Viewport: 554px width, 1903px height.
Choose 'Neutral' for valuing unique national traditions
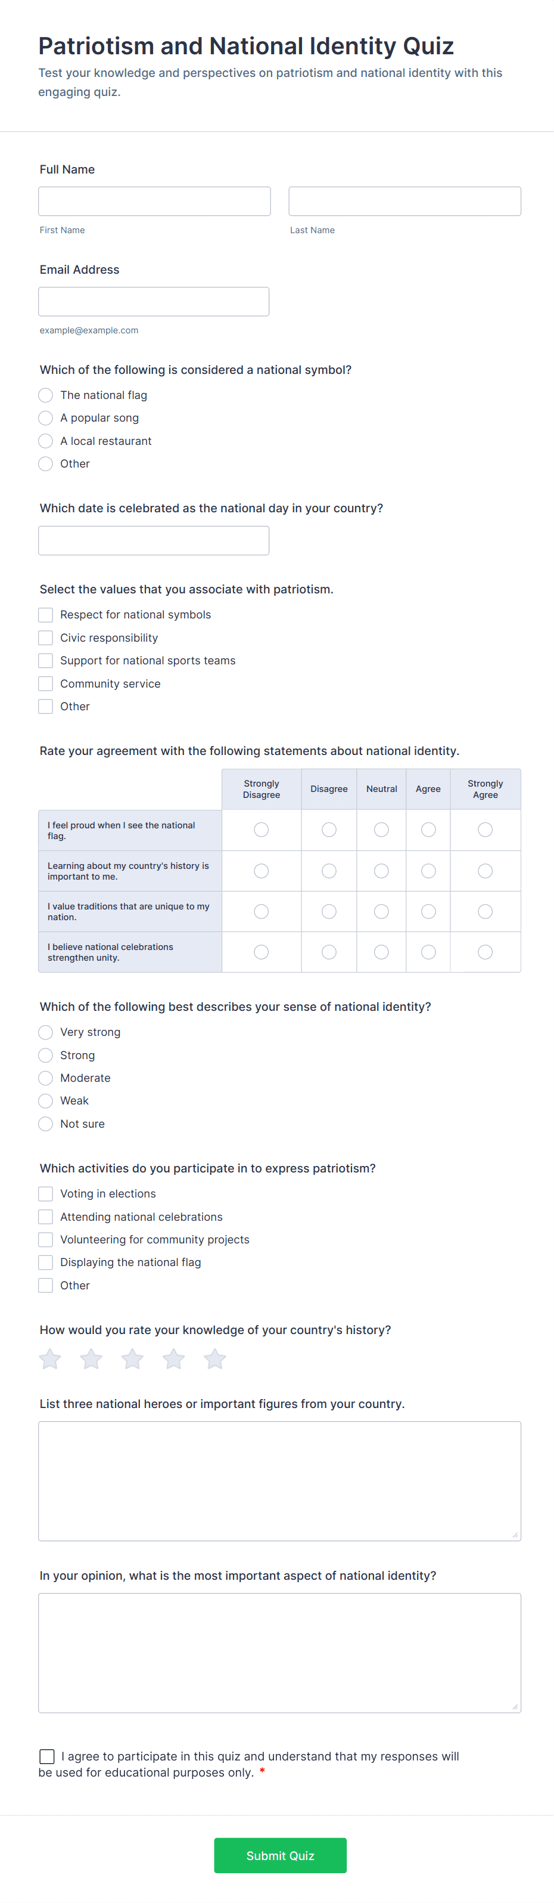[381, 911]
